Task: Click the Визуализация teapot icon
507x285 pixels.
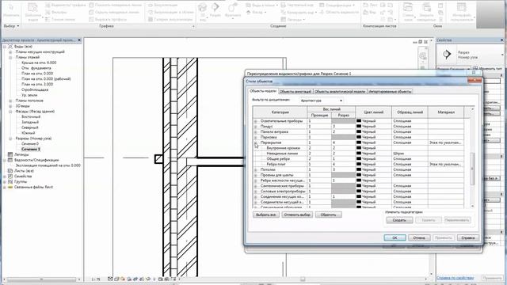Action: click(151, 6)
